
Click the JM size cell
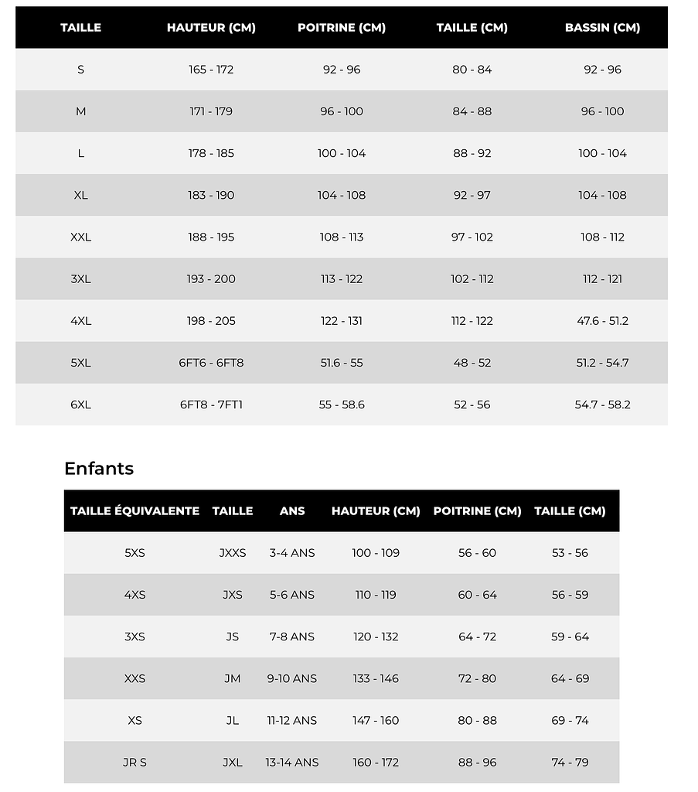tap(233, 679)
